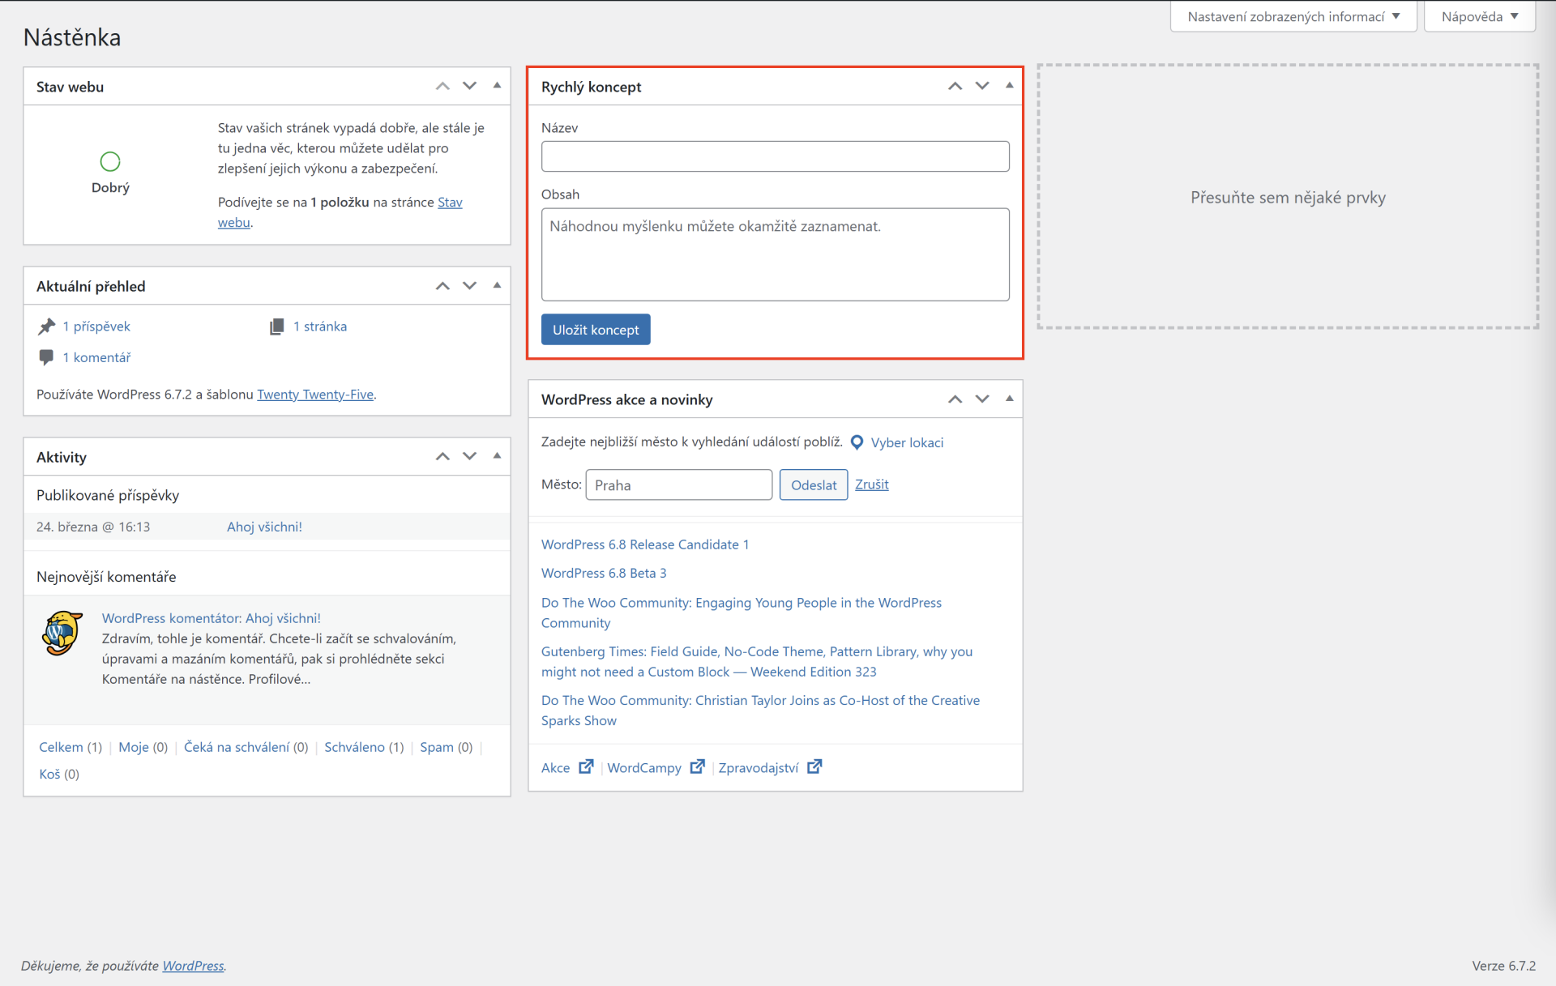Collapse the Rychlý koncept panel
Image resolution: width=1556 pixels, height=986 pixels.
tap(1009, 86)
